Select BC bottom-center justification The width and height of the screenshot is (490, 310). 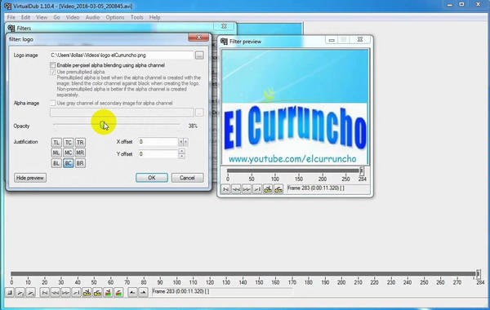tap(68, 163)
